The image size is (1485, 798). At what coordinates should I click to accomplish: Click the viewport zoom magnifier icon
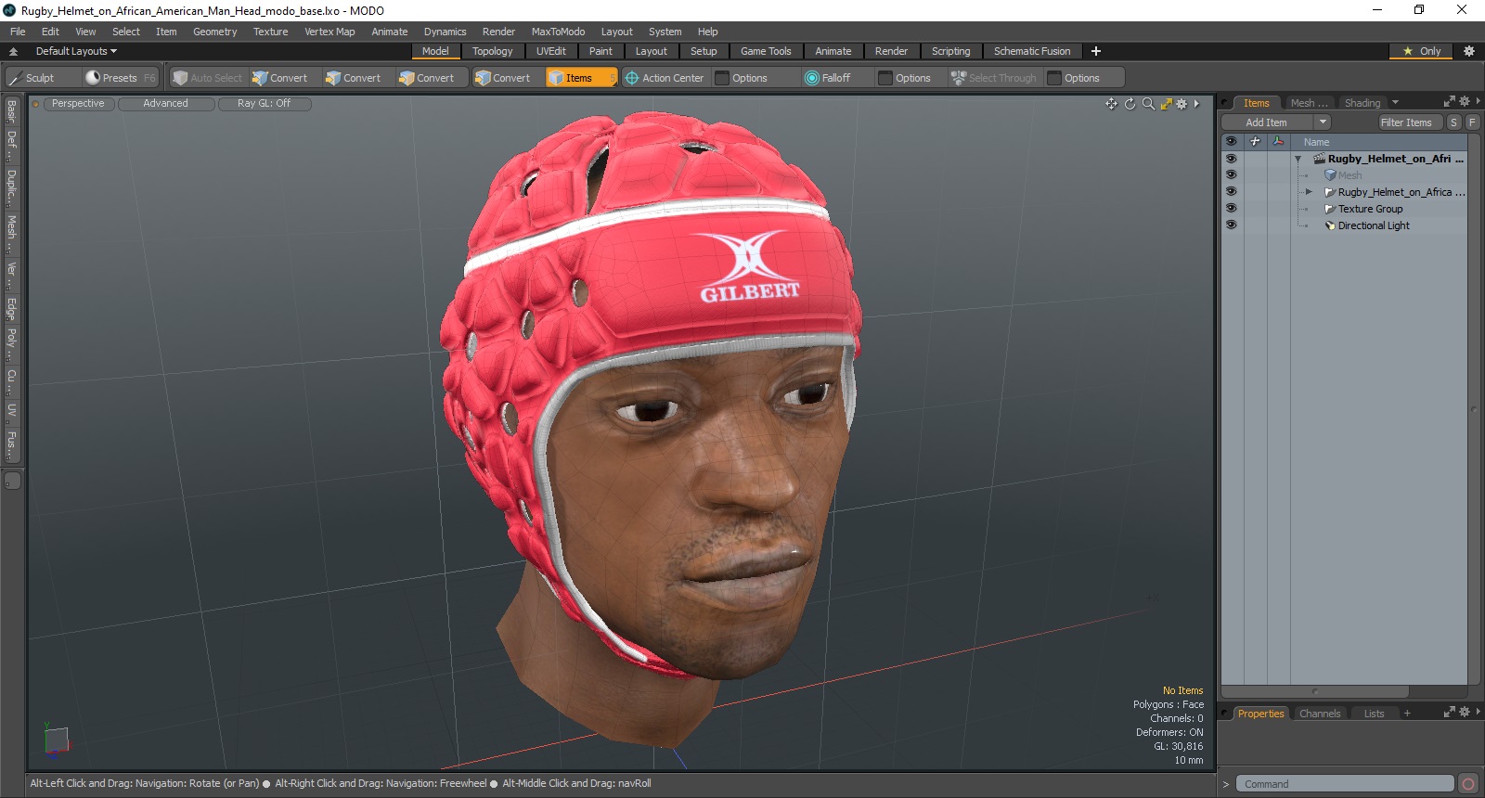[1148, 104]
